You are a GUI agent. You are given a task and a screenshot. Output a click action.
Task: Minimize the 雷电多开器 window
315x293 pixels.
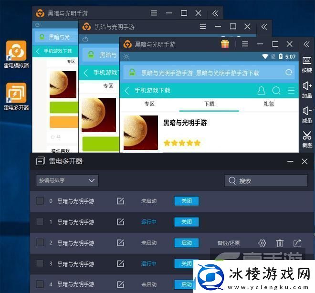click(x=290, y=161)
